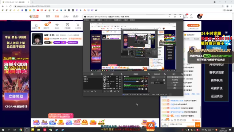Move selected scene up in OBS Scenes panel
Image resolution: width=234 pixels, height=132 pixels.
(x=92, y=91)
